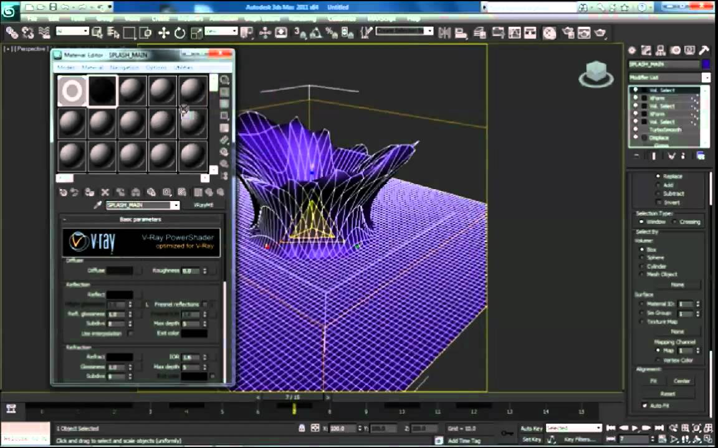Activate the Select and Rotate tool
This screenshot has height=448, width=718.
[179, 32]
